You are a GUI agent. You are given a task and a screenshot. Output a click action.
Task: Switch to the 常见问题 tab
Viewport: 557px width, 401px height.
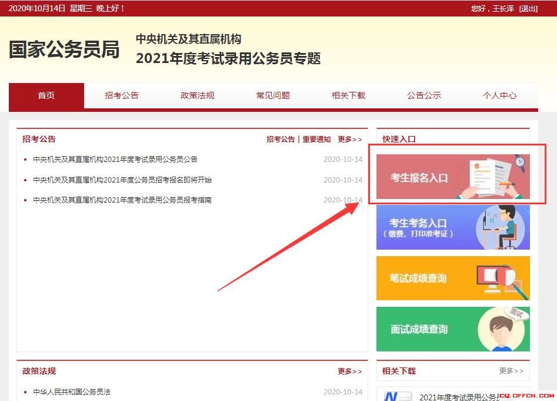273,95
